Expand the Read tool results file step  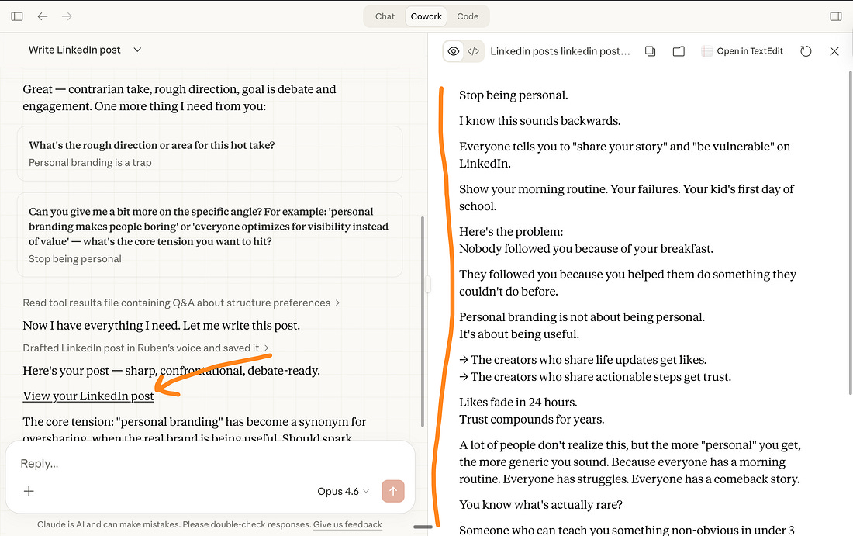pyautogui.click(x=181, y=303)
